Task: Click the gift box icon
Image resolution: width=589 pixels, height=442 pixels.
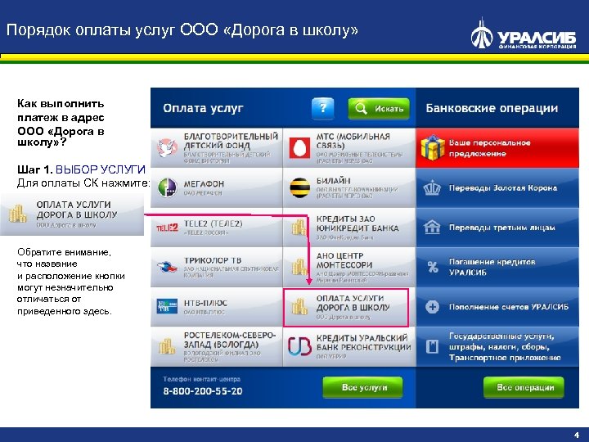Action: click(433, 147)
